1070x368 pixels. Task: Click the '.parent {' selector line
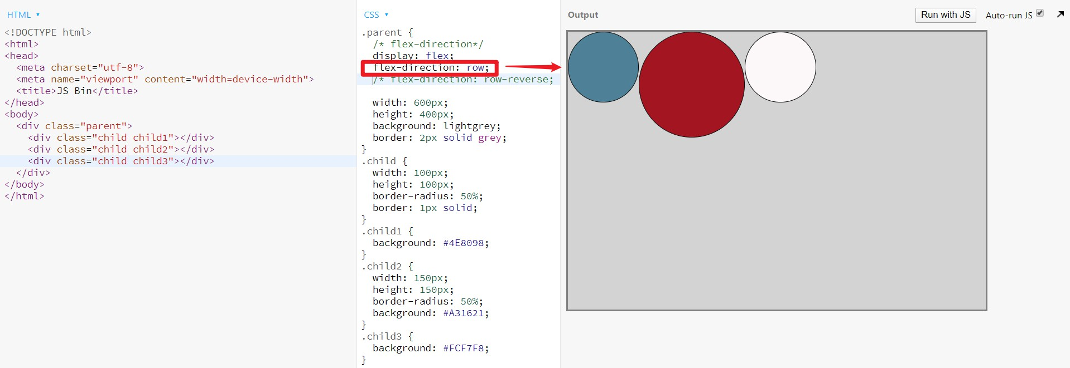pyautogui.click(x=387, y=33)
